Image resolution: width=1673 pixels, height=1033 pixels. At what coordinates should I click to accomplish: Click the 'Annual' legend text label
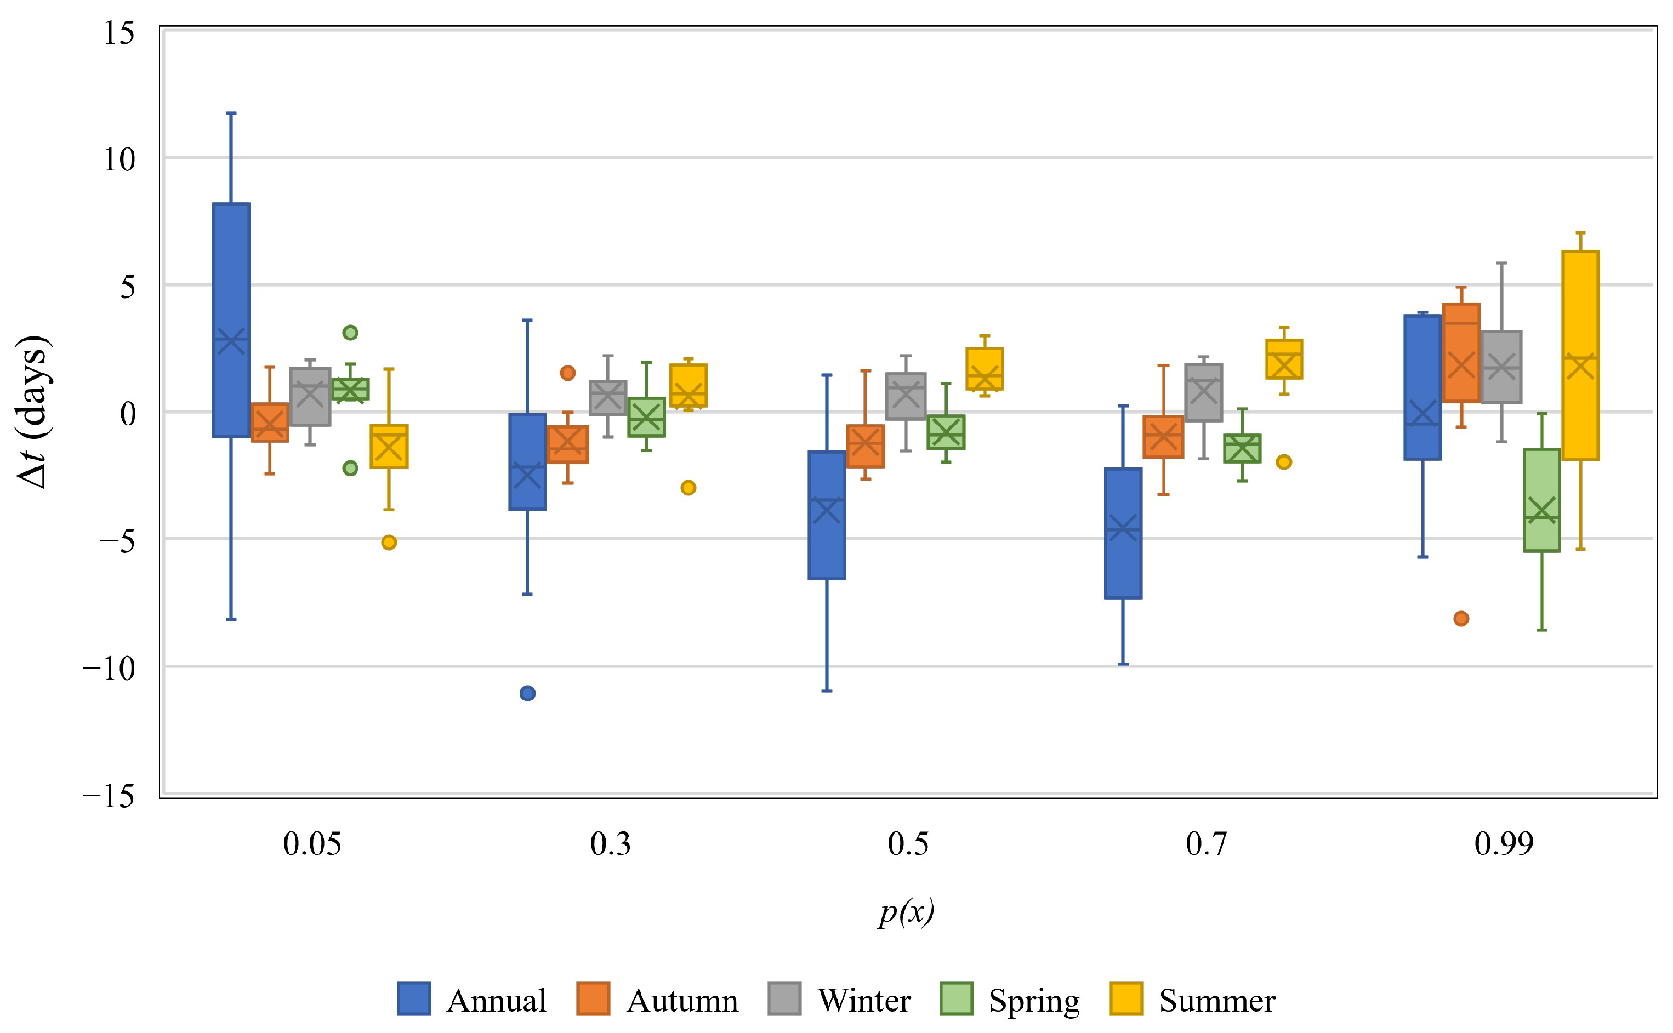point(497,1001)
